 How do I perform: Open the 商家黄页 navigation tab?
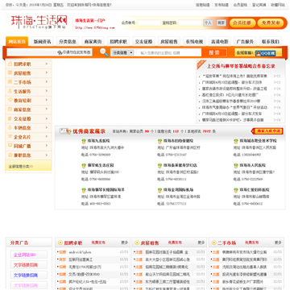[x=93, y=41]
